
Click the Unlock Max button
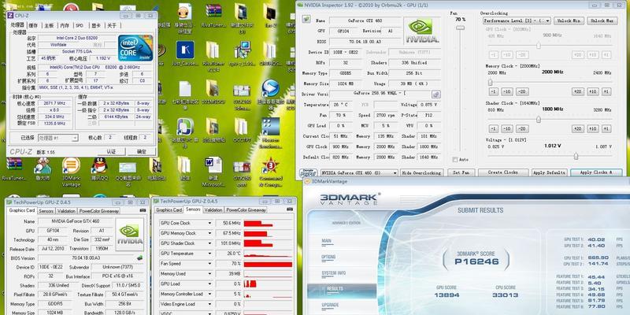point(602,20)
